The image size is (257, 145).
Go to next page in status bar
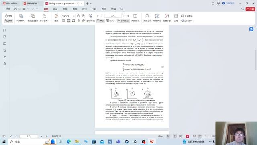(41, 136)
